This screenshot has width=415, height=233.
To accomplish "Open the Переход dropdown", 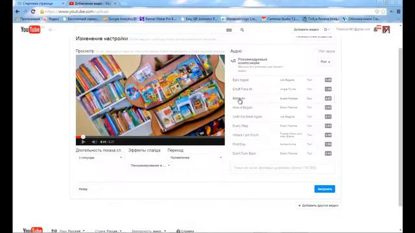I will click(195, 157).
